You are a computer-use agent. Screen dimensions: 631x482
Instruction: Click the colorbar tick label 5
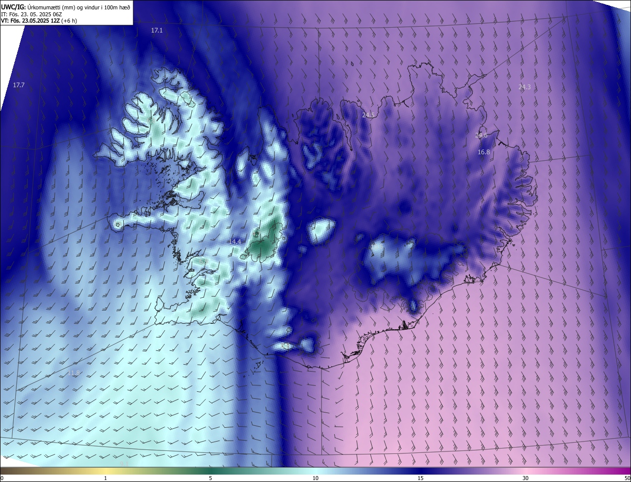point(210,478)
